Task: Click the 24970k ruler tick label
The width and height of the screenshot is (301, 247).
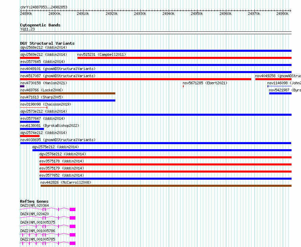Action: (254, 14)
